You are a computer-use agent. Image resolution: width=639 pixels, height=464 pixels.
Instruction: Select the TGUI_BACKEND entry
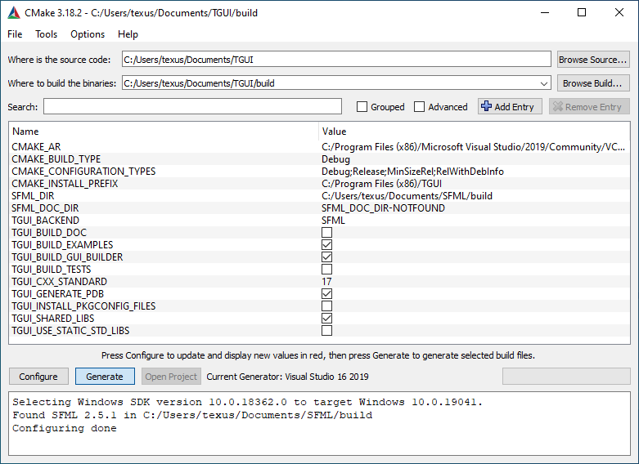point(45,221)
